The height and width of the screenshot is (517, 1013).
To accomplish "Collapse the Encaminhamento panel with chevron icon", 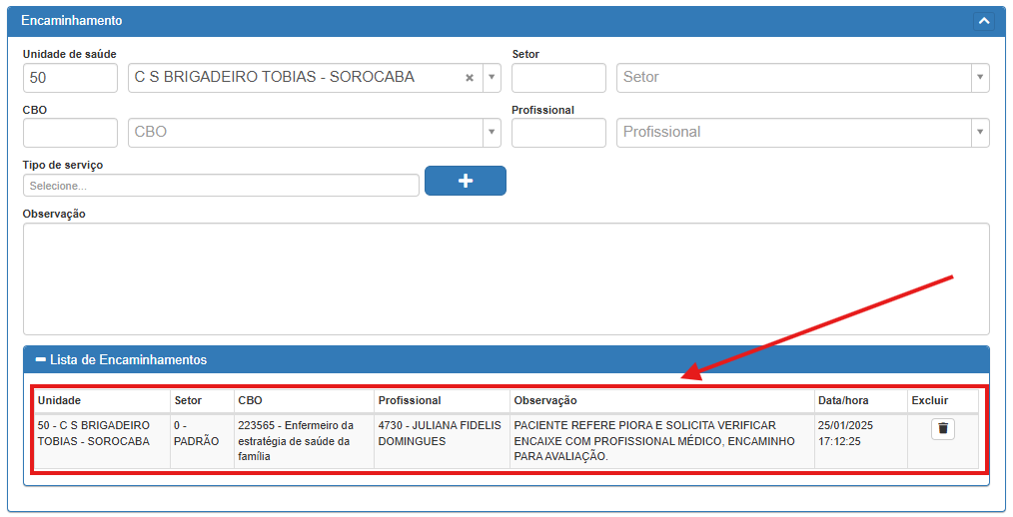I will pyautogui.click(x=983, y=21).
